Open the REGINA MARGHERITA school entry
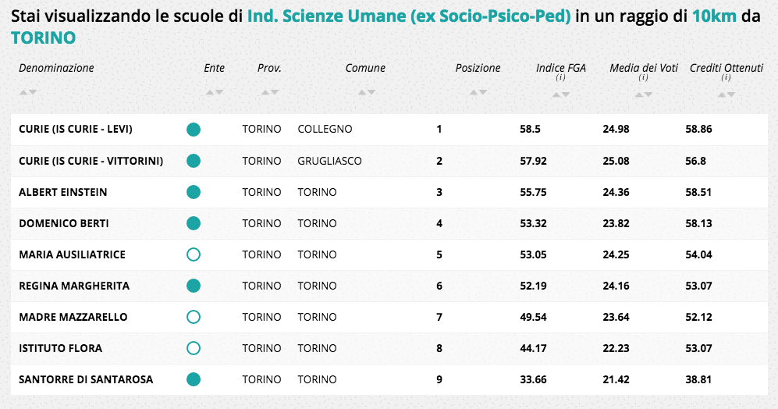The height and width of the screenshot is (409, 778). [x=74, y=286]
